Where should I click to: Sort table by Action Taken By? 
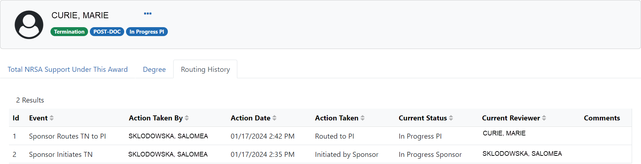click(x=187, y=118)
